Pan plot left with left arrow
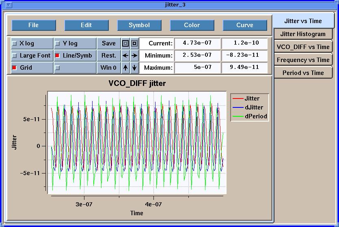 (x=125, y=56)
